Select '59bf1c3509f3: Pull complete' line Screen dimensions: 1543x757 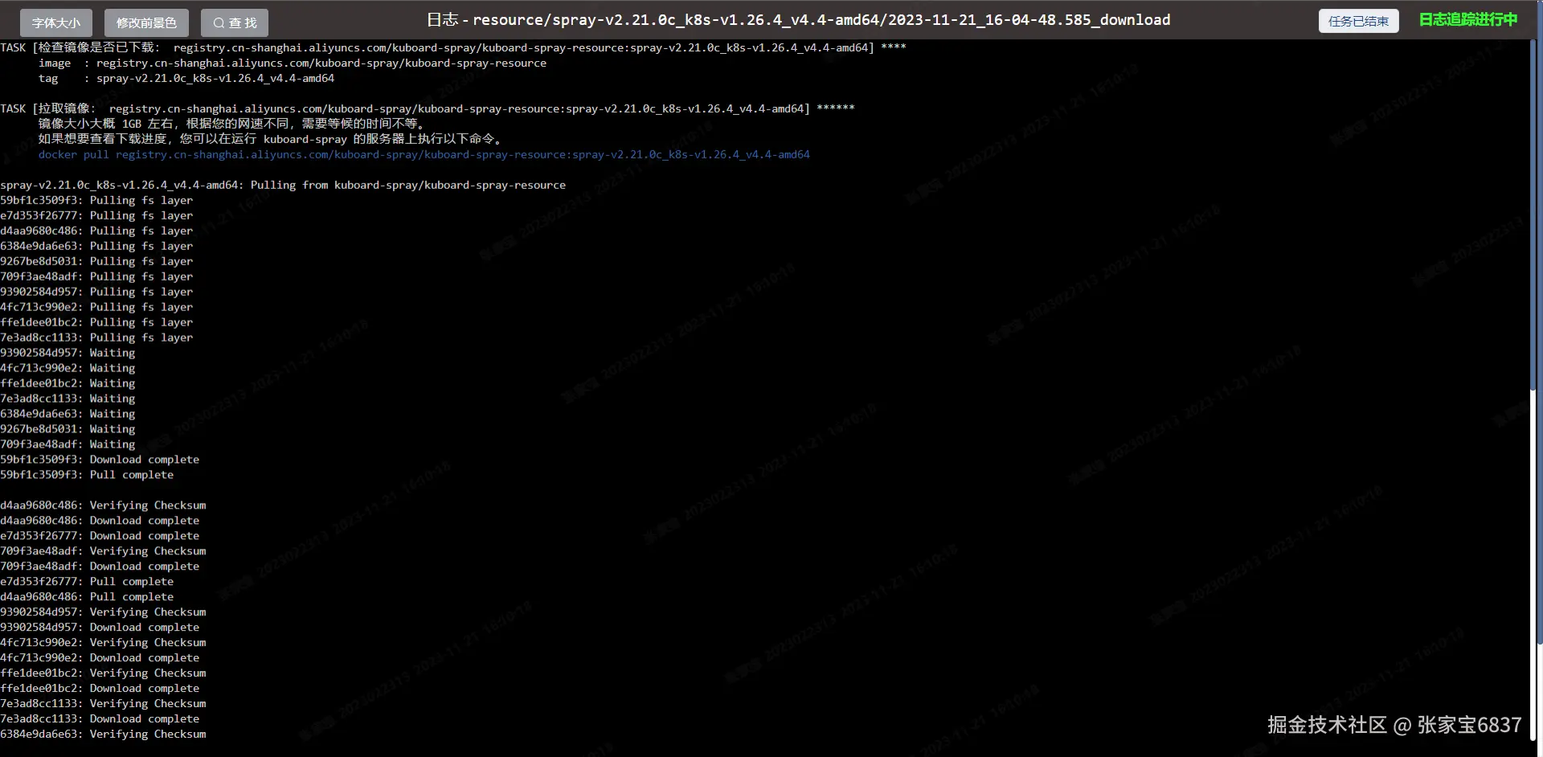click(x=87, y=475)
